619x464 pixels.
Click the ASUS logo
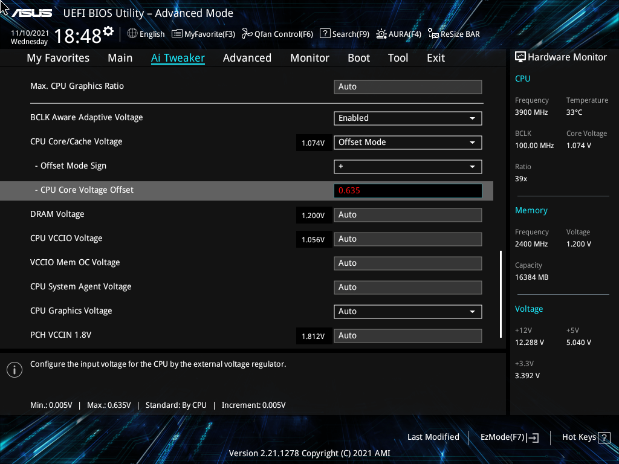pyautogui.click(x=31, y=13)
